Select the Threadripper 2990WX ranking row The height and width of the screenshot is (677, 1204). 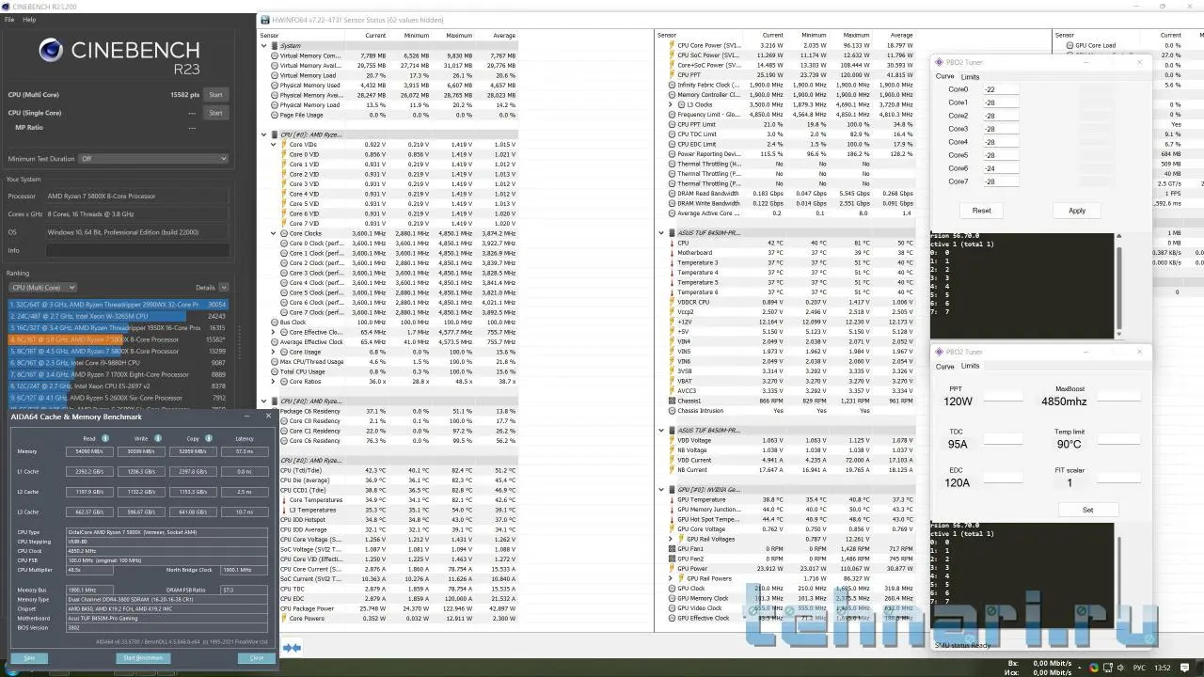coord(118,305)
